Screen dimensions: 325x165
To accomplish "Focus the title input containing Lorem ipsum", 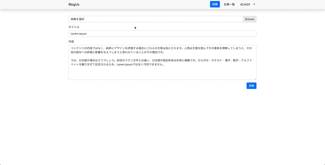I will (x=135, y=34).
